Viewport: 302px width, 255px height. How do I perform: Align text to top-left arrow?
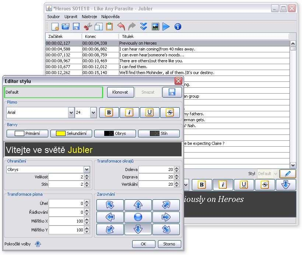point(110,205)
